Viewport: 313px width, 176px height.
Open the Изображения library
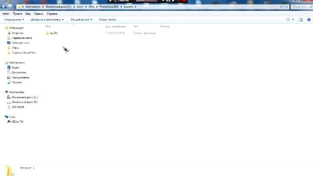click(21, 77)
